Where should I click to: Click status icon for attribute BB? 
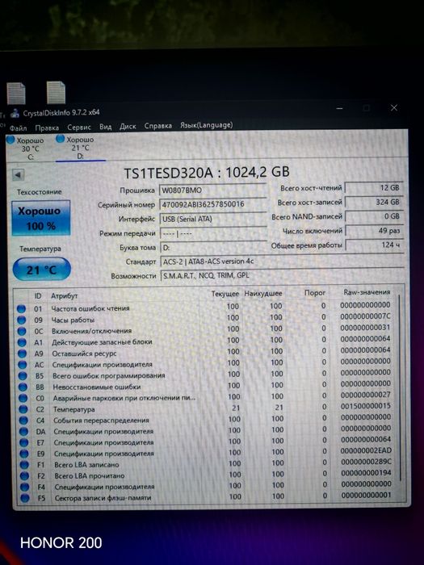pos(23,387)
